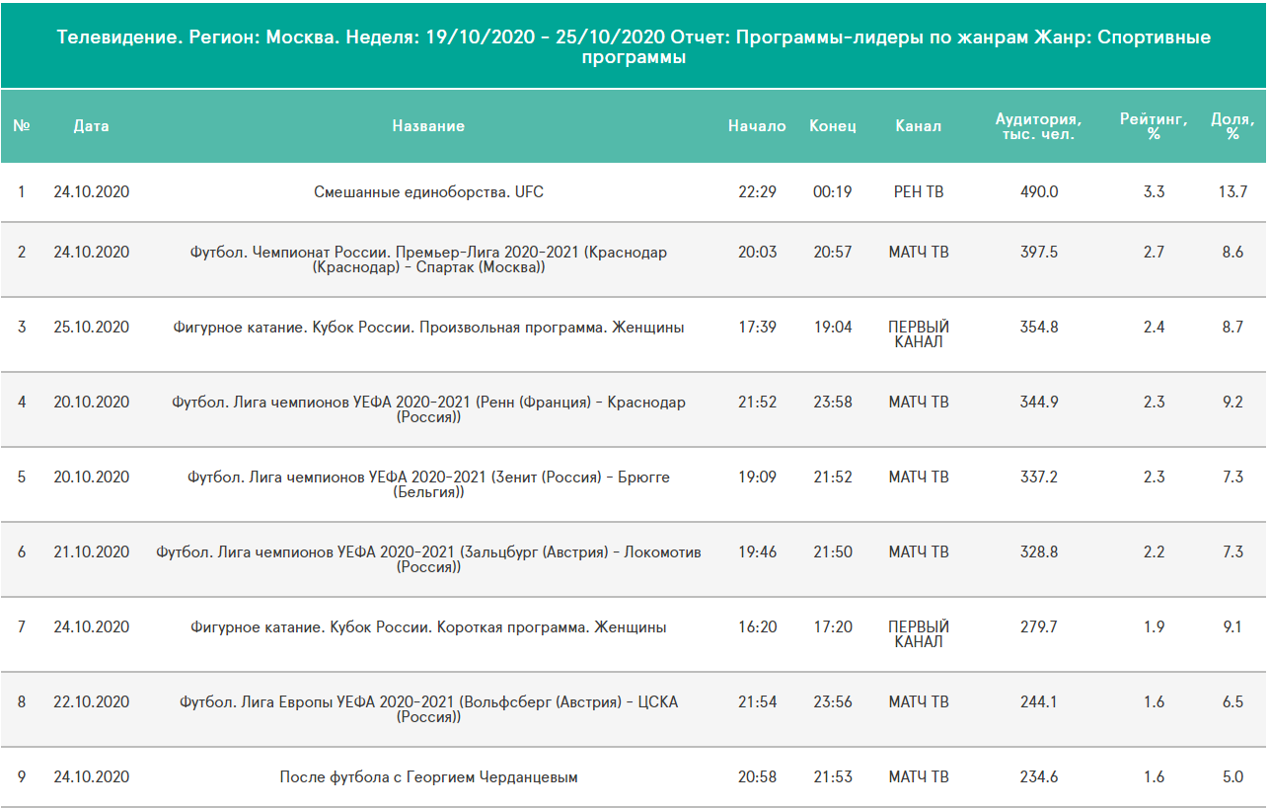Screen dimensions: 1270x808
Task: Click the Название column header
Action: (428, 126)
